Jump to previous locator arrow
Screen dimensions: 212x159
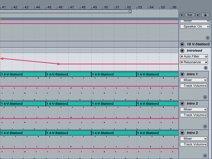click(182, 15)
